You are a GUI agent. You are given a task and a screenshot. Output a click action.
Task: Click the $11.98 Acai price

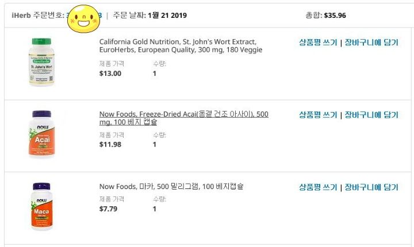[110, 145]
